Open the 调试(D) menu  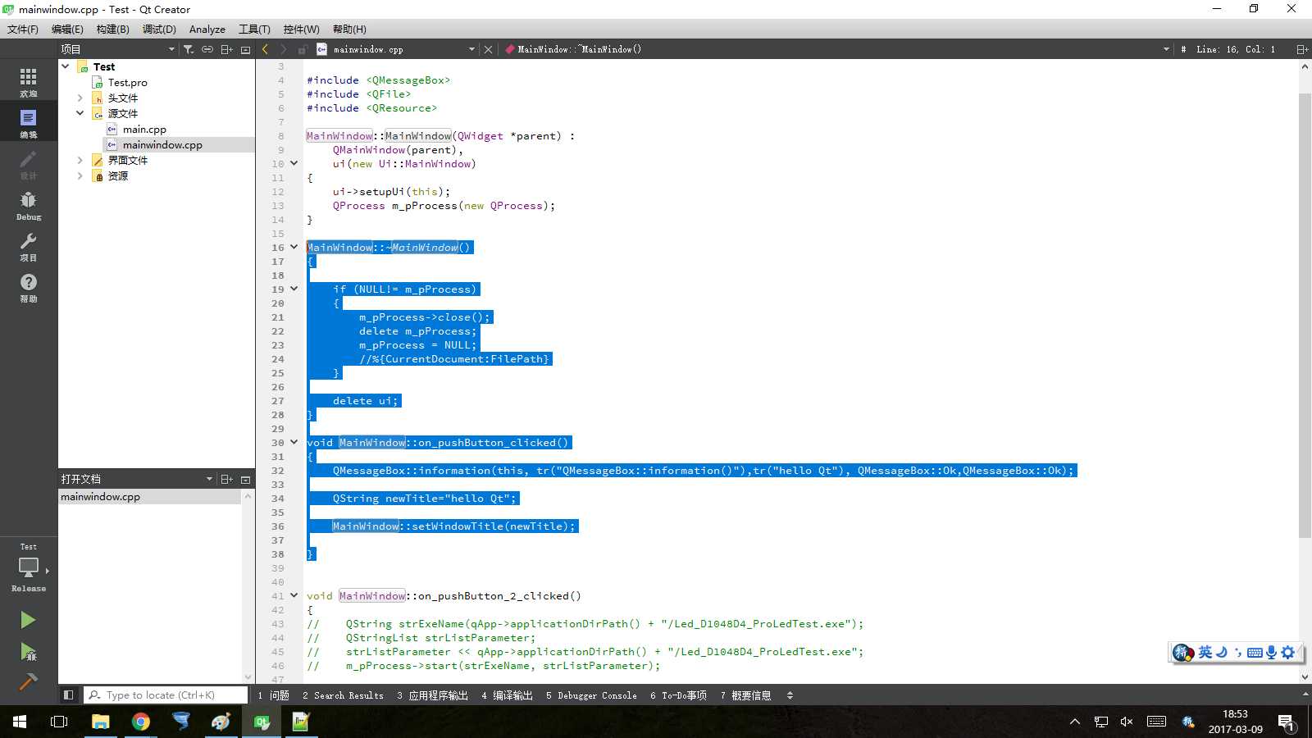click(x=159, y=29)
